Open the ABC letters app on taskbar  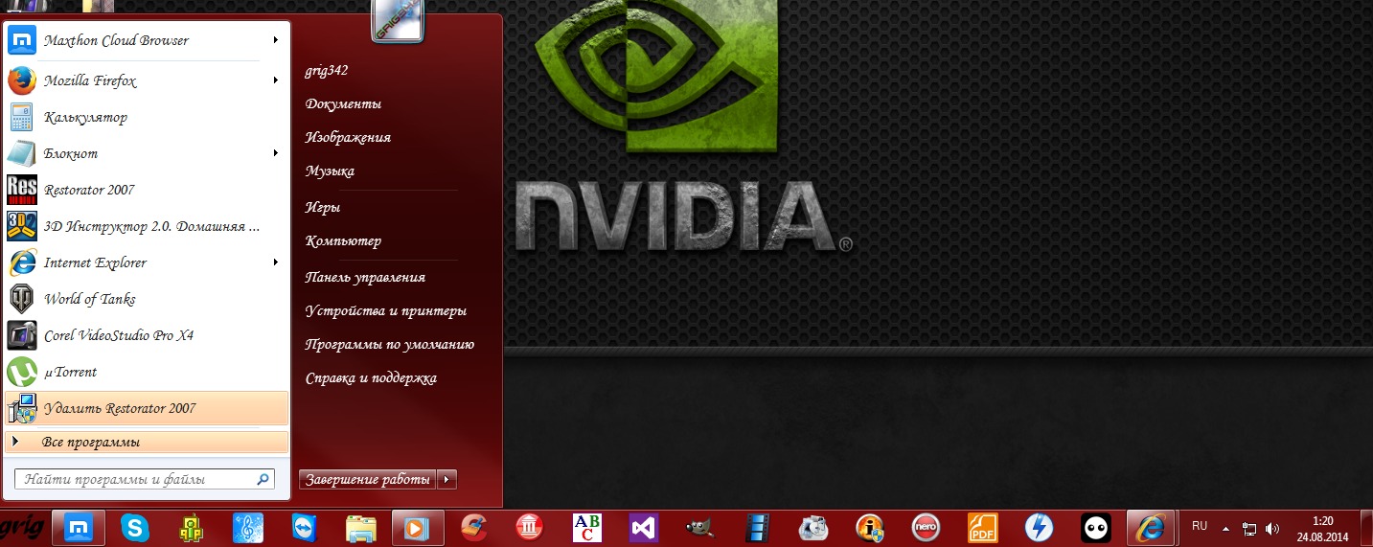click(x=586, y=528)
